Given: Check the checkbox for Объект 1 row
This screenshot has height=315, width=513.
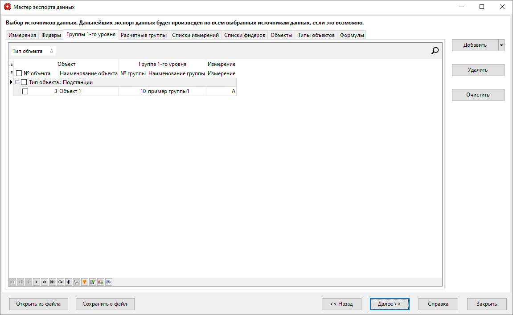Looking at the screenshot, I should (x=25, y=91).
